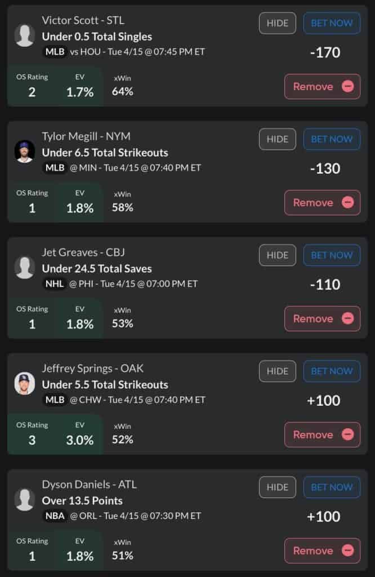Click Jeffrey Springs' player photo
The width and height of the screenshot is (375, 577).
point(25,384)
